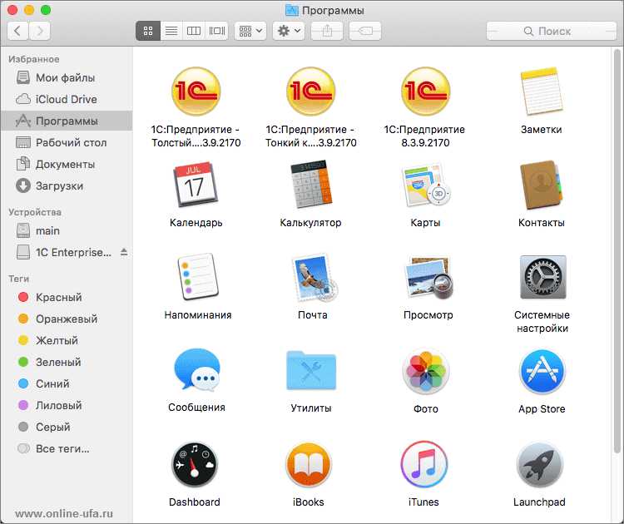624x524 pixels.
Task: Eject the 1C Enterprise volume
Action: point(124,252)
